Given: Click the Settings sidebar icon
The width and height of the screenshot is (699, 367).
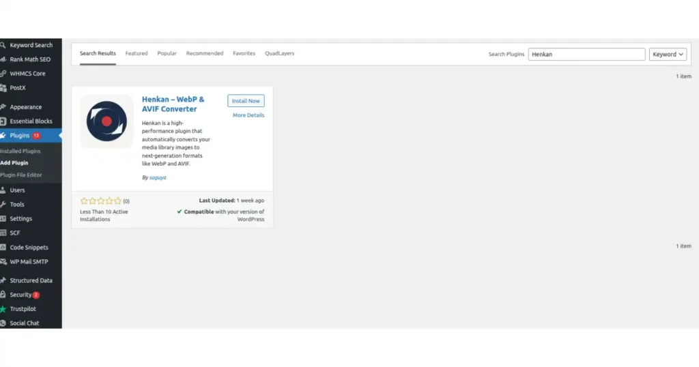Looking at the screenshot, I should tap(3, 219).
